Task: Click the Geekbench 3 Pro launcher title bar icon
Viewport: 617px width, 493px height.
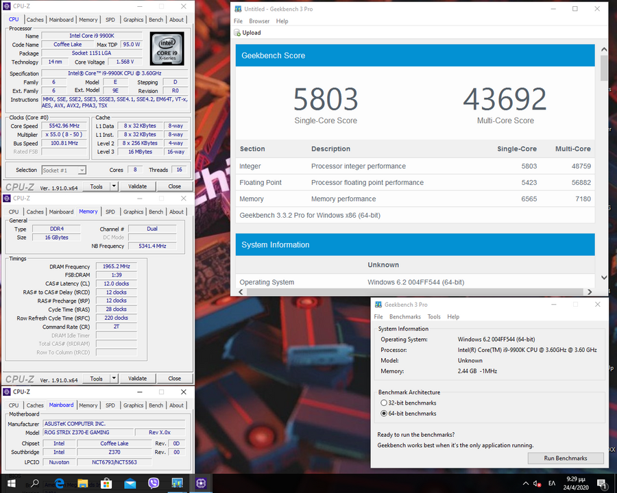Action: [378, 305]
